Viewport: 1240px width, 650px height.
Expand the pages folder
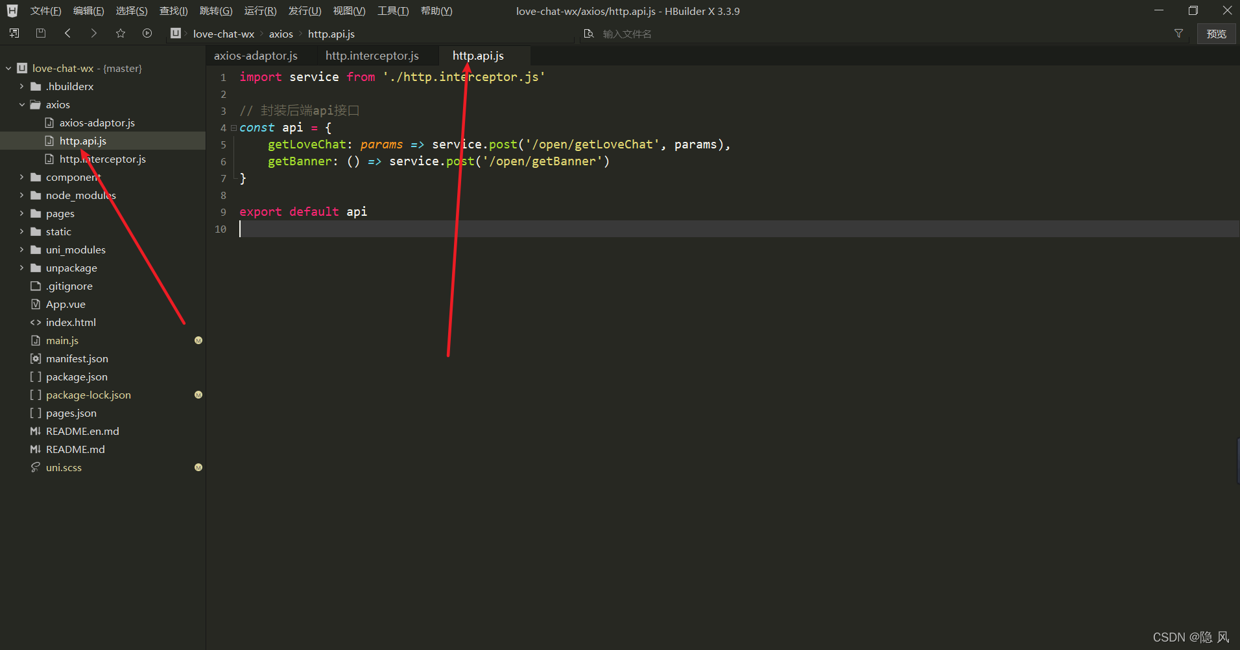[21, 213]
